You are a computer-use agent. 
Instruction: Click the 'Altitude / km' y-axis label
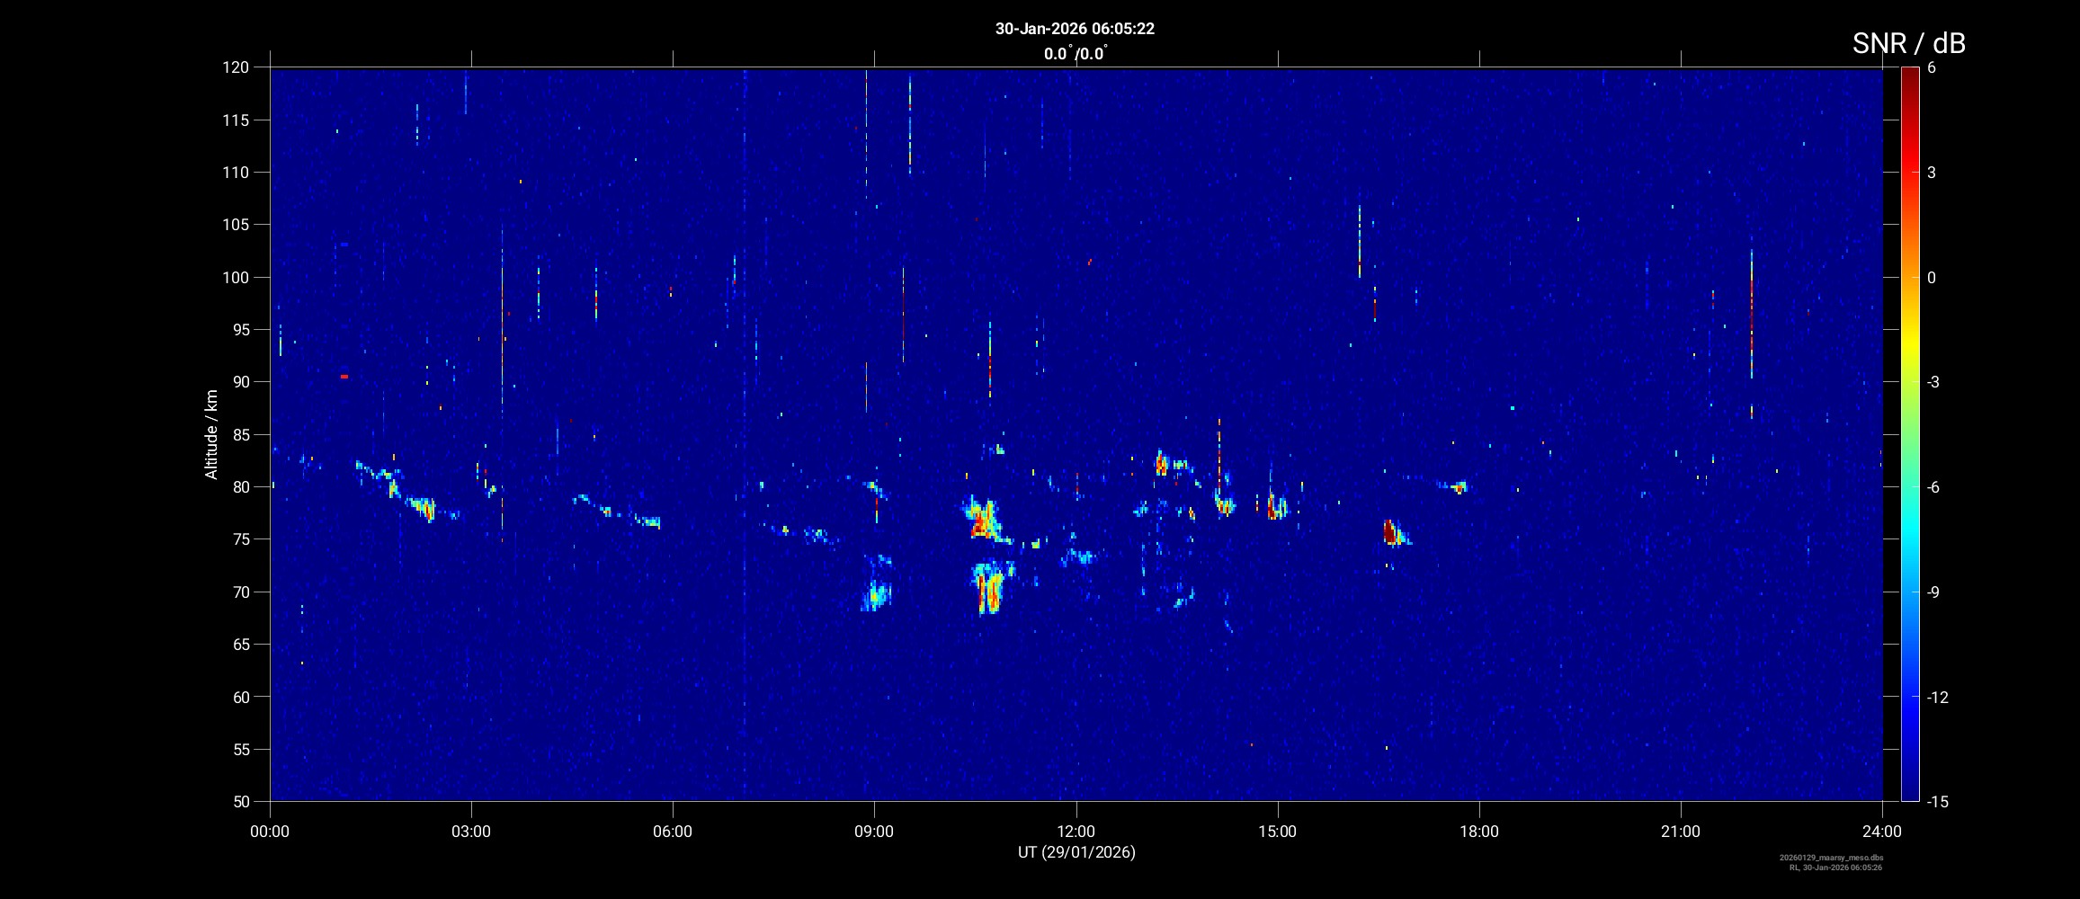click(x=211, y=434)
